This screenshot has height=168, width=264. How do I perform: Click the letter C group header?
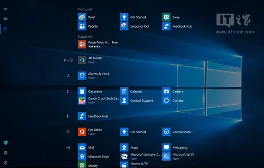coord(68,92)
